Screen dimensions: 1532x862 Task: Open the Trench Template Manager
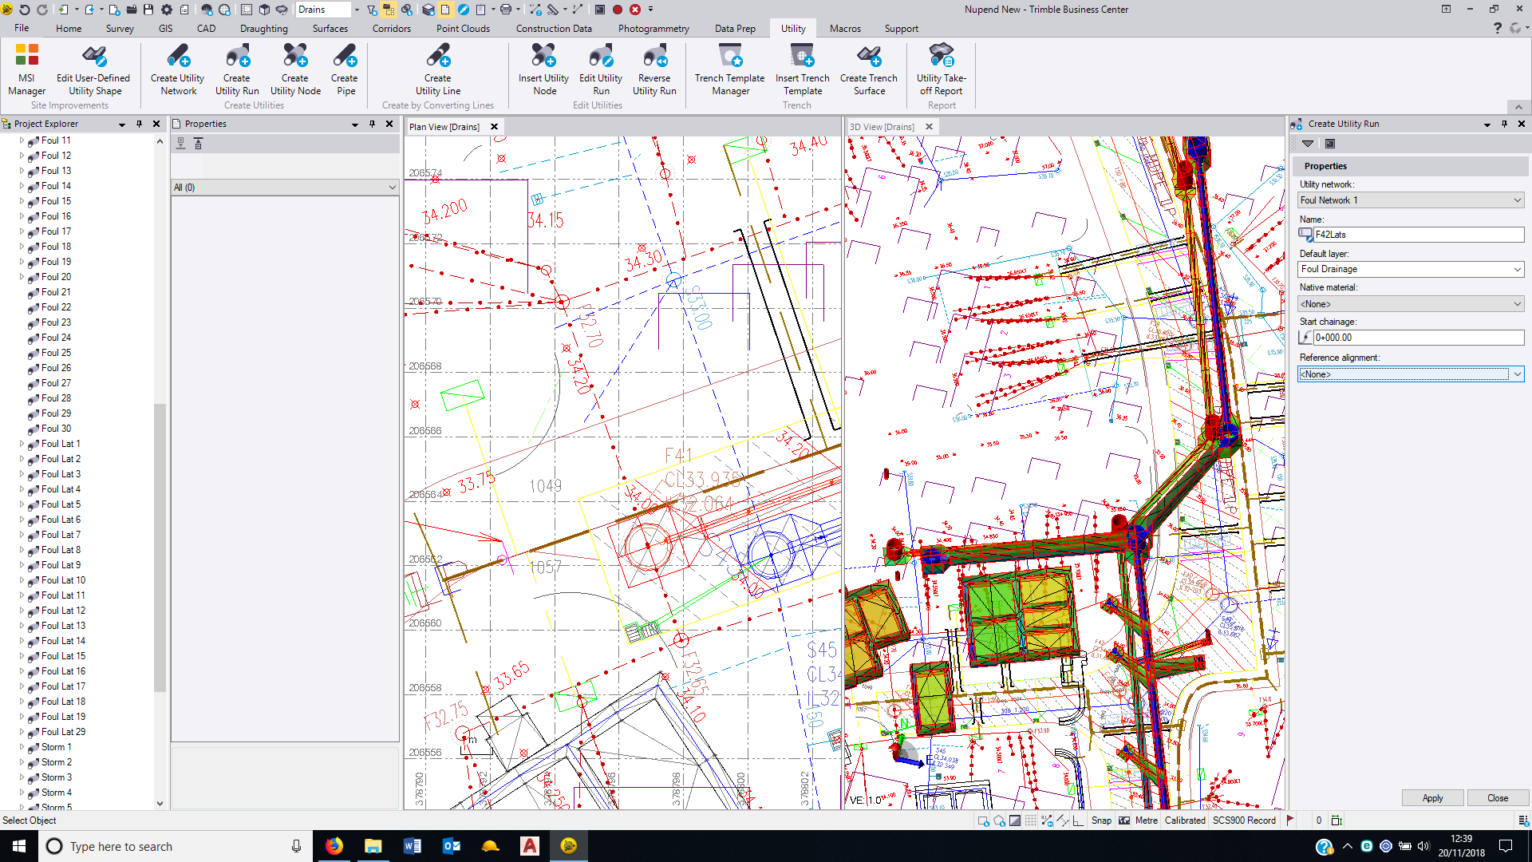(728, 69)
